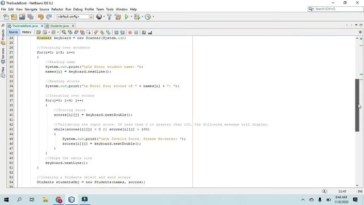Open the Services side panel
The image size is (364, 205).
click(3, 56)
